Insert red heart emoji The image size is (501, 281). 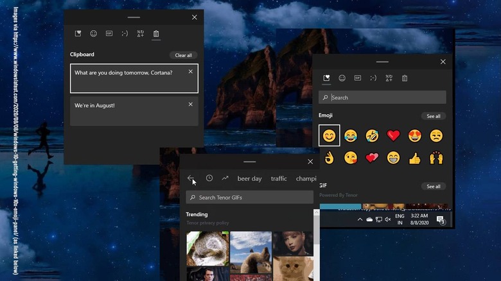[393, 136]
